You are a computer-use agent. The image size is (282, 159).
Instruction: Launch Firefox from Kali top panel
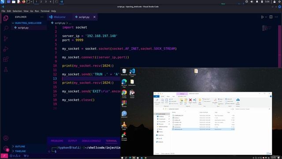pyautogui.click(x=23, y=2)
